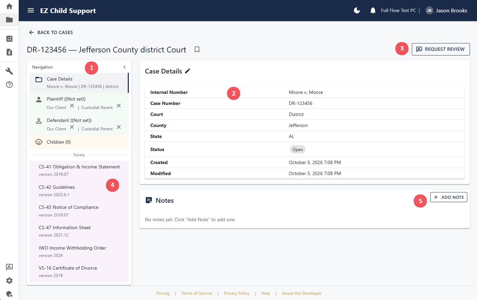This screenshot has width=477, height=300.
Task: Click the Add Note button
Action: click(x=449, y=197)
